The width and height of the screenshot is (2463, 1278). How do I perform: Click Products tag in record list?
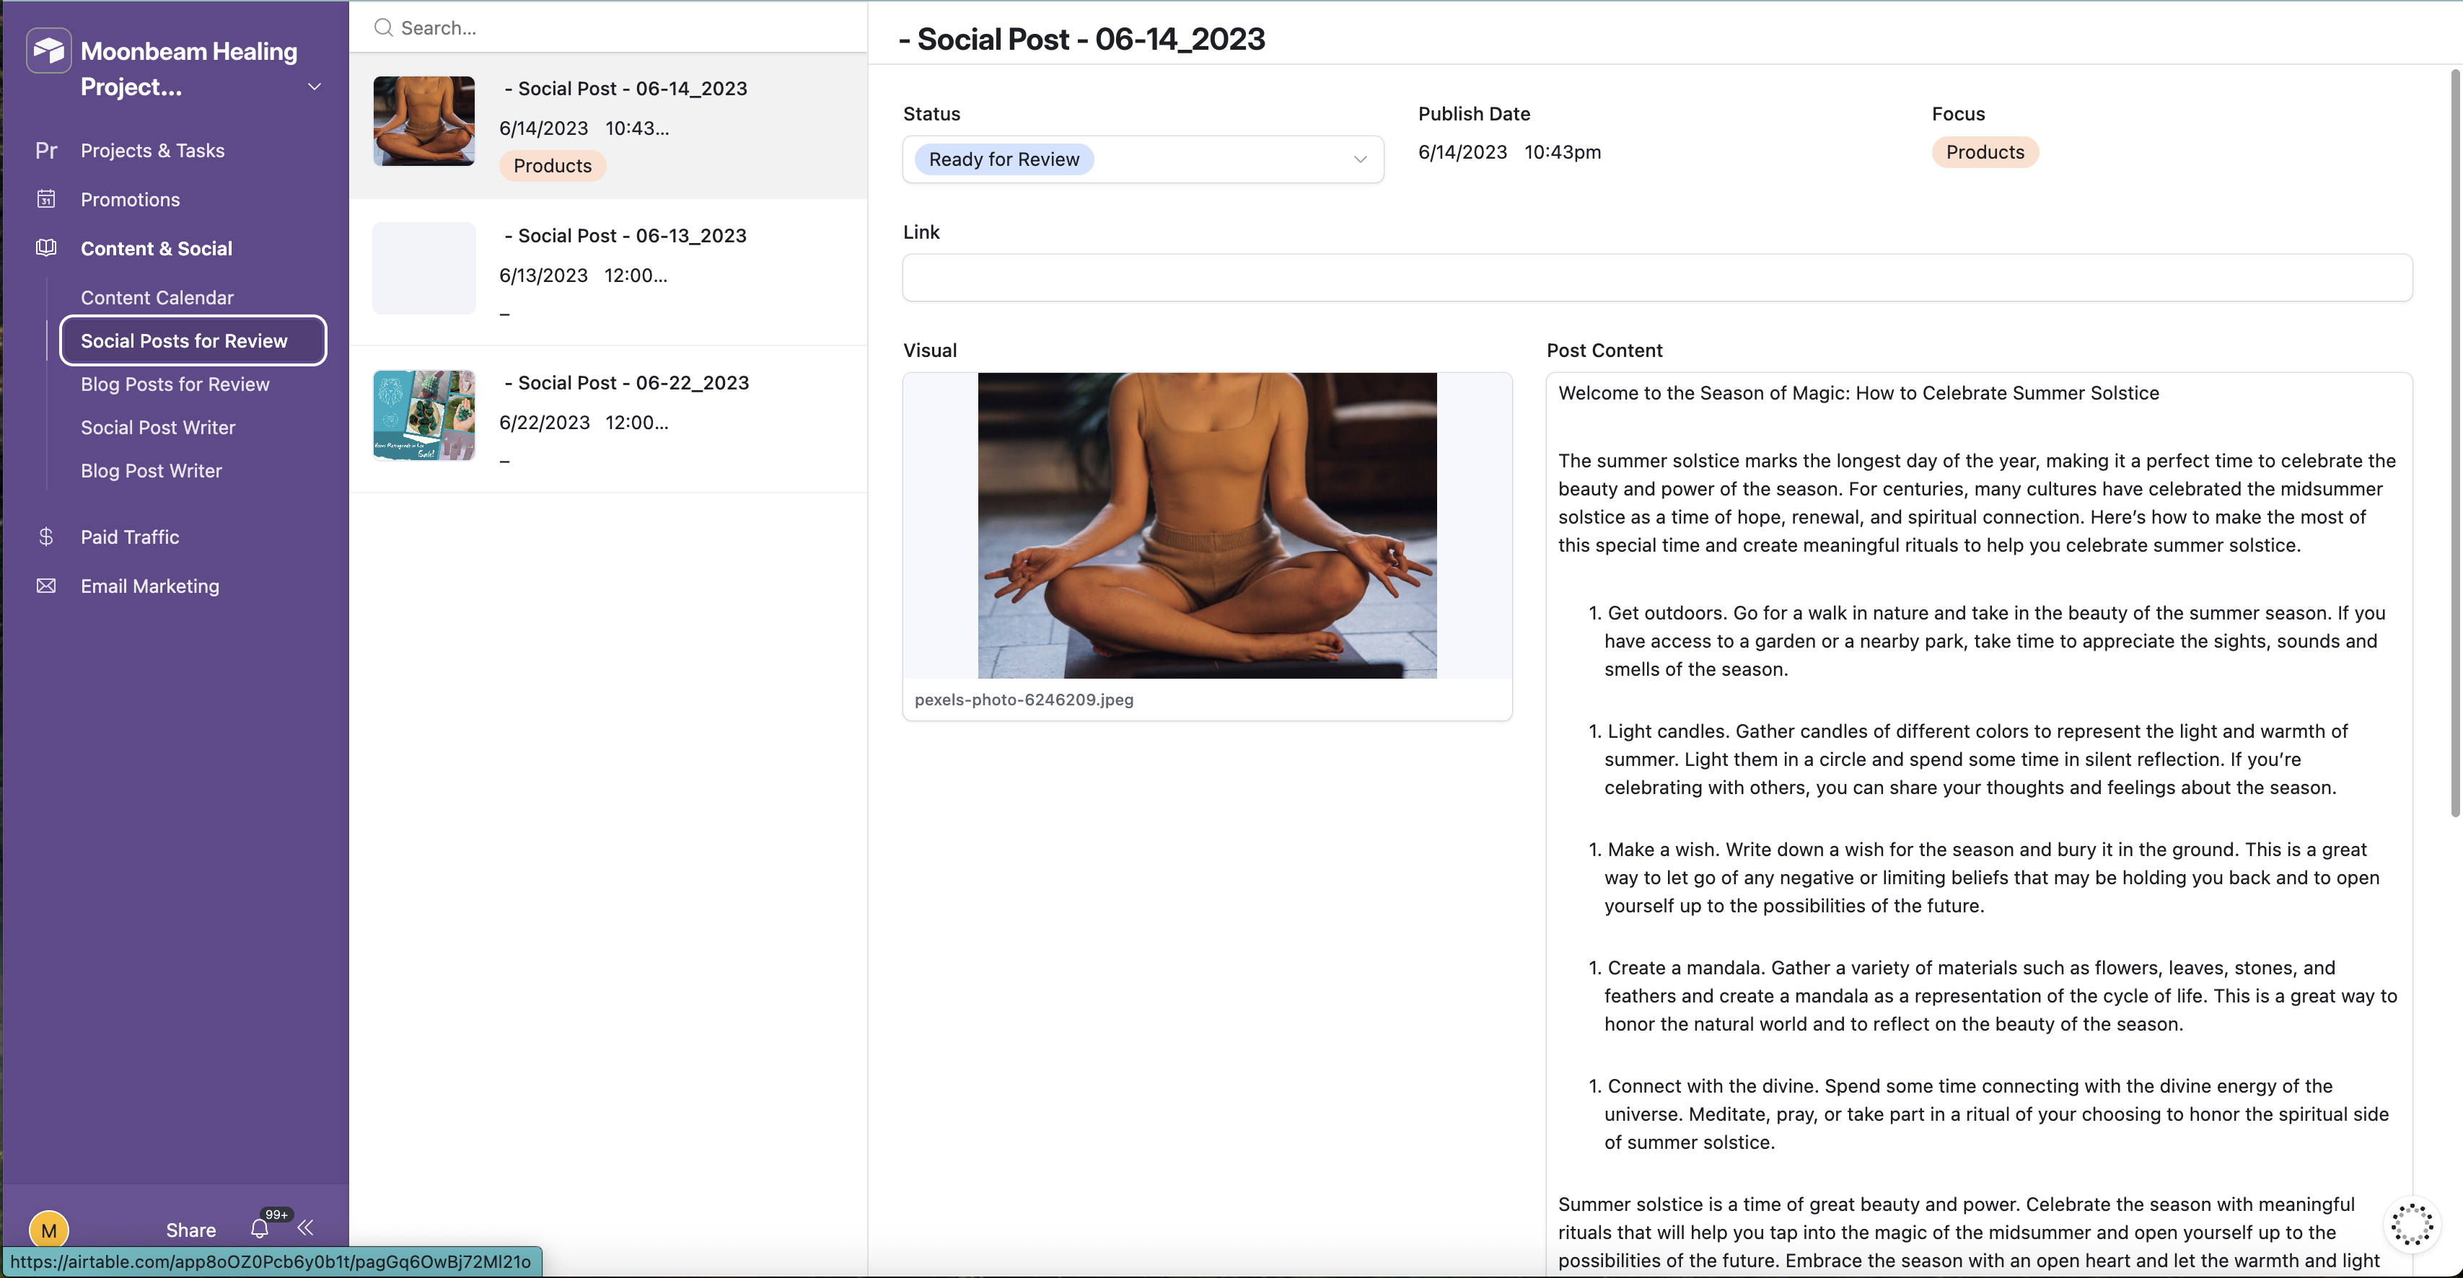click(553, 165)
